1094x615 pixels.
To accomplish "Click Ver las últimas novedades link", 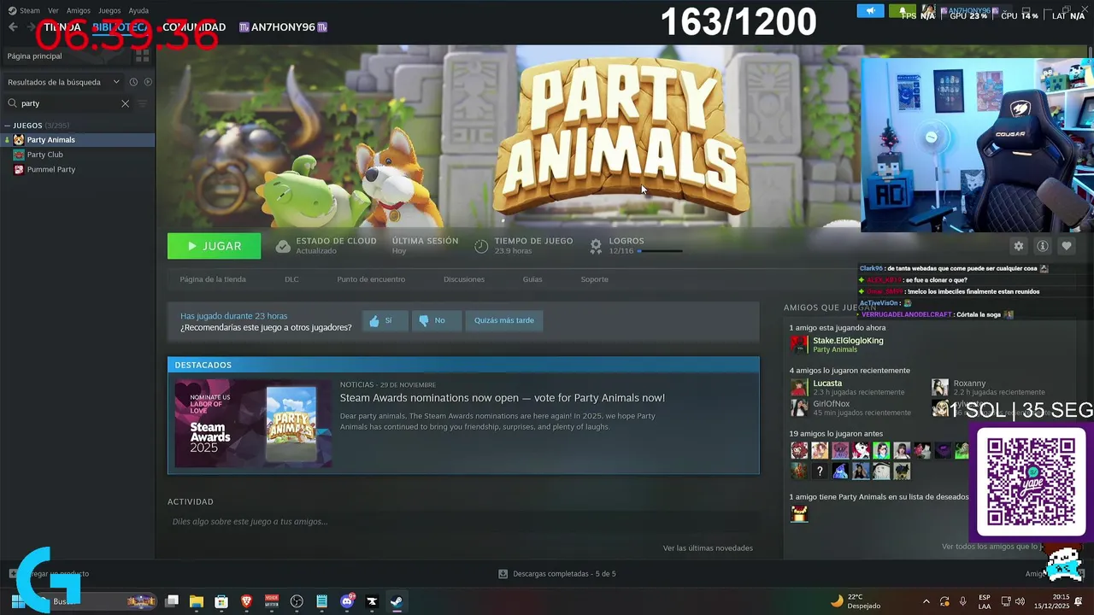I will point(708,548).
